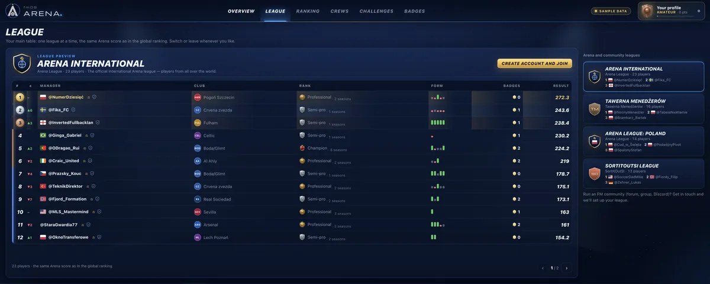
Task: Click the TM league badge icon
Action: point(594,109)
